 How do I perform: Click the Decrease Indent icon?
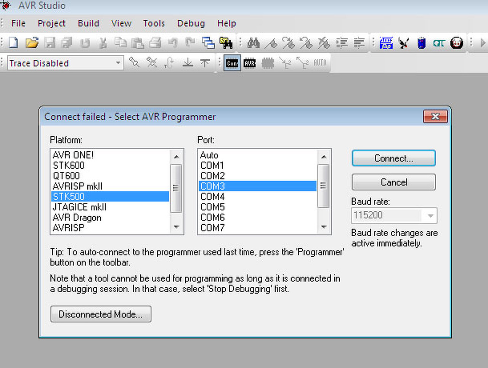[x=359, y=42]
